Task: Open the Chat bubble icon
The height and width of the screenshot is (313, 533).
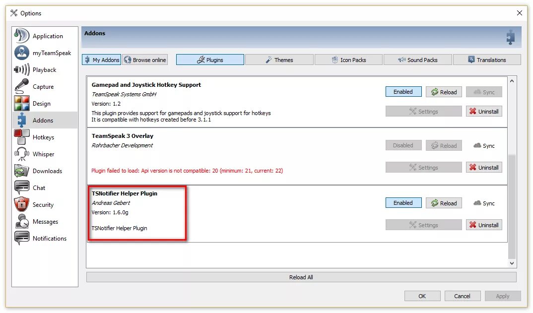Action: (x=21, y=188)
